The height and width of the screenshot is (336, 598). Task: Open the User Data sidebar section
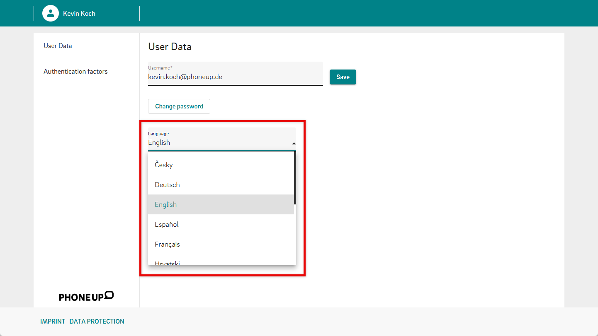pyautogui.click(x=58, y=46)
